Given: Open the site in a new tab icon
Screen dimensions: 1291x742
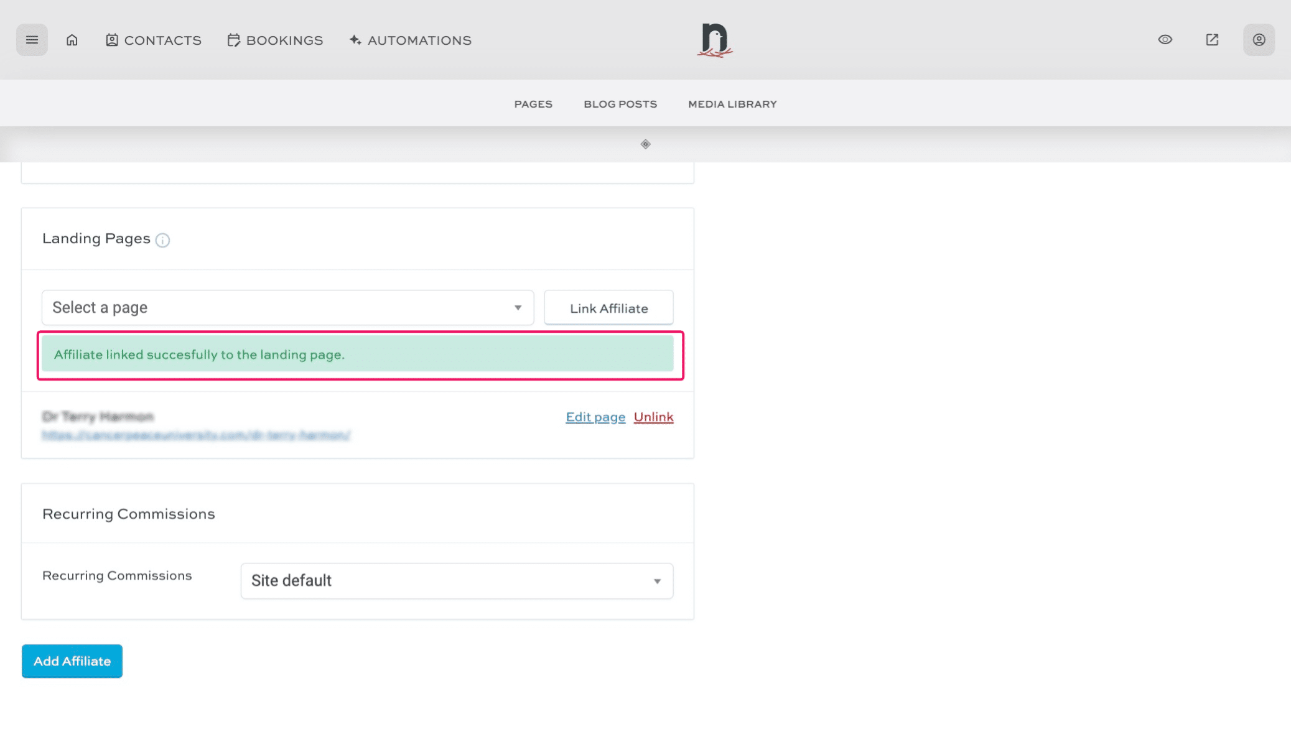Looking at the screenshot, I should 1211,39.
